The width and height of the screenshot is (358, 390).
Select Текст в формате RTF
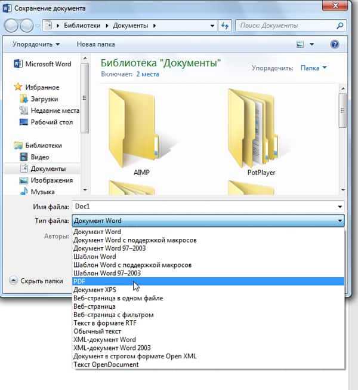[208, 323]
